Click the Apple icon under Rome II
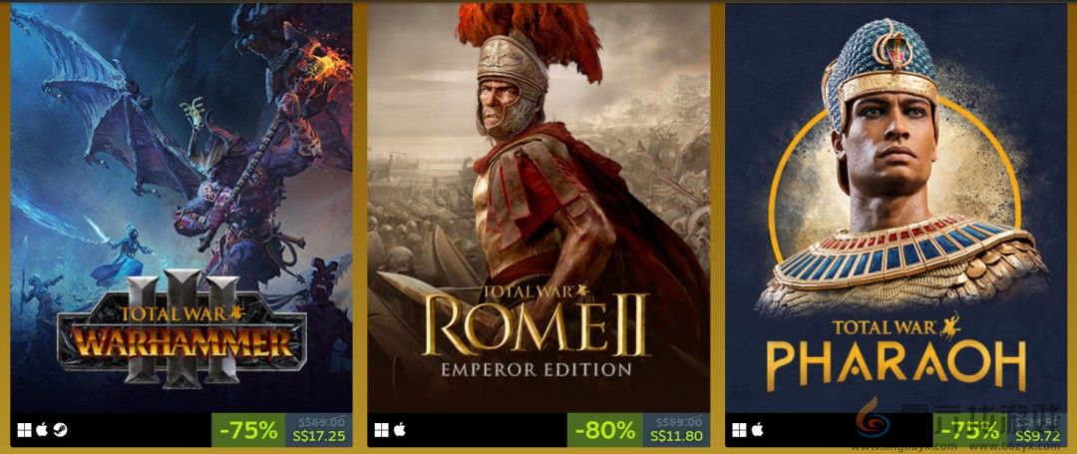 pos(399,430)
